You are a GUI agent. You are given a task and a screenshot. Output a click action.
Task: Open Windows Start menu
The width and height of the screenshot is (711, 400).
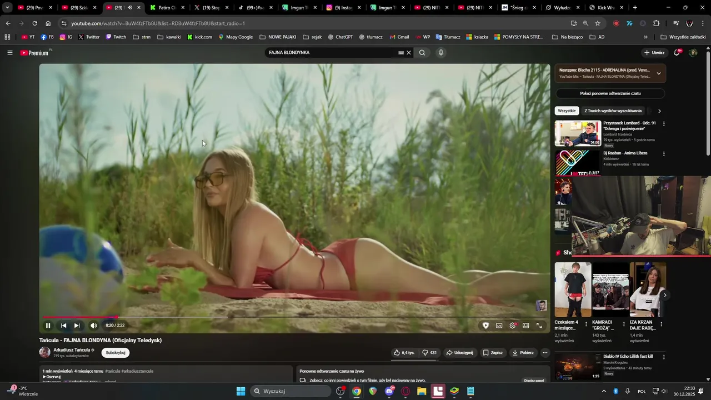point(241,391)
